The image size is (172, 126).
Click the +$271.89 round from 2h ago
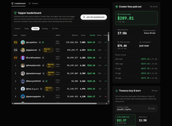[x=136, y=78]
